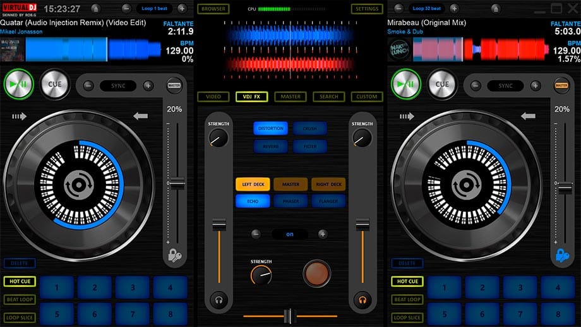Image resolution: width=581 pixels, height=327 pixels.
Task: Enable the ECHO effect
Action: [x=253, y=201]
